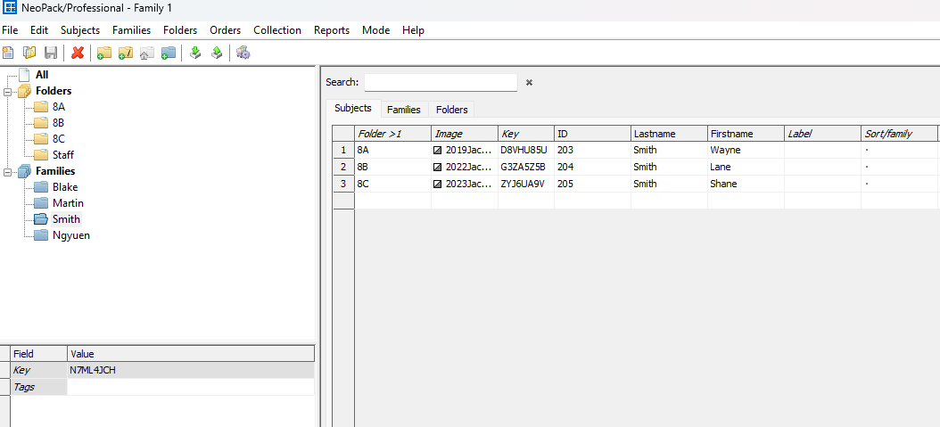The width and height of the screenshot is (940, 427).
Task: Click the Open file toolbar icon
Action: 29,53
